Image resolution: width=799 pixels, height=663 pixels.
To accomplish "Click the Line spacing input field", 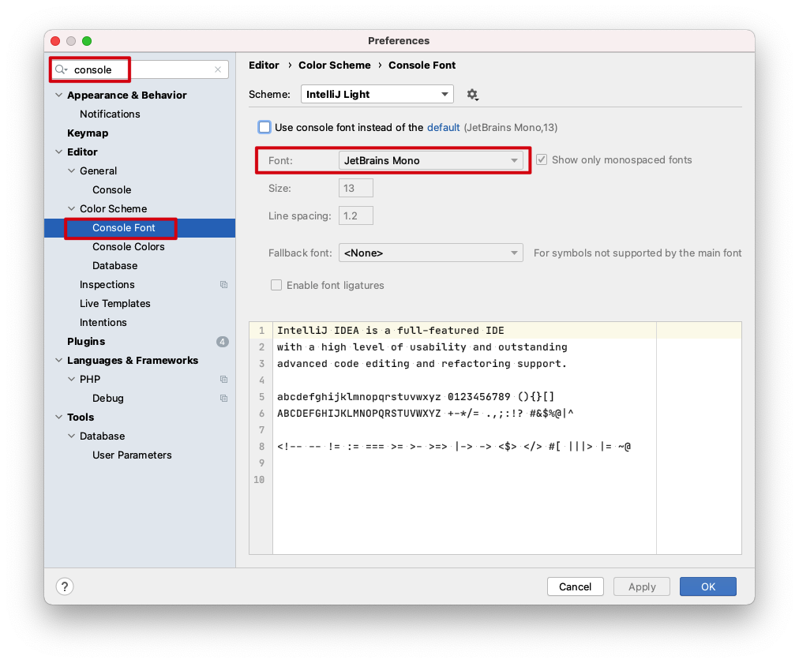I will [x=355, y=216].
